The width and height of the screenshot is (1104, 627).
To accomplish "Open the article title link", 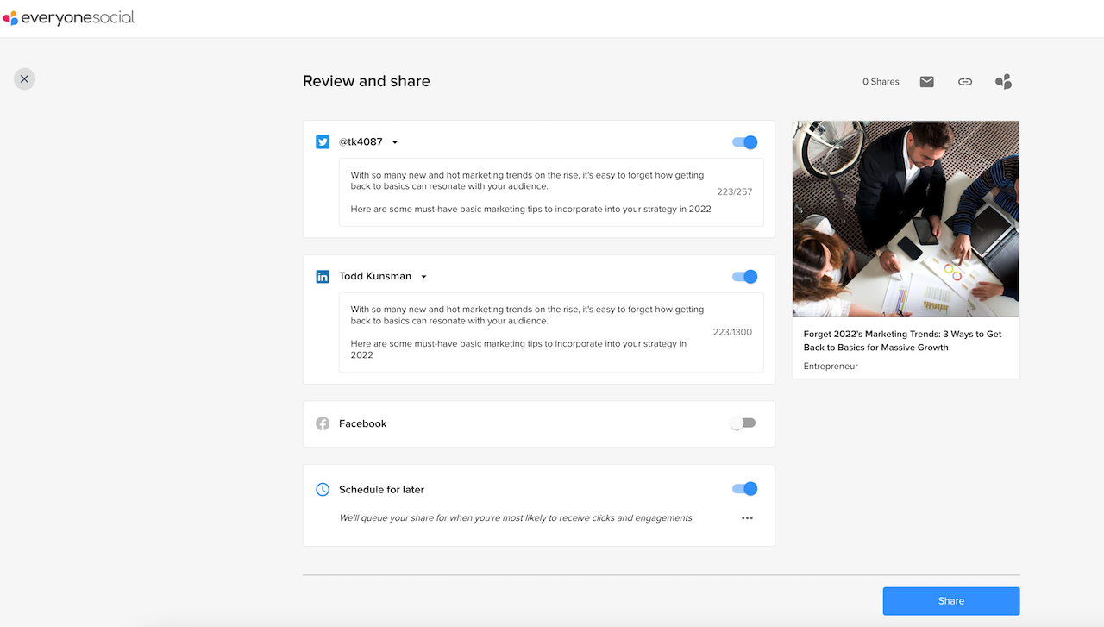I will pos(903,340).
